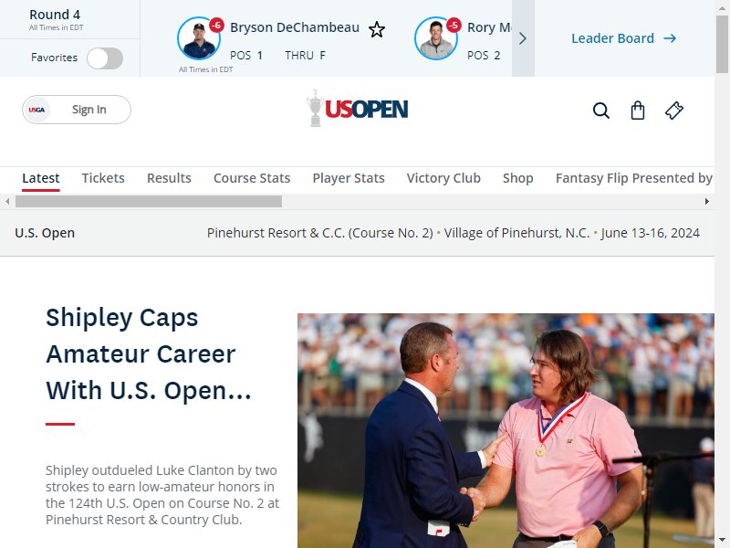
Task: Click right arrow of navigation scrollbar
Action: (706, 201)
